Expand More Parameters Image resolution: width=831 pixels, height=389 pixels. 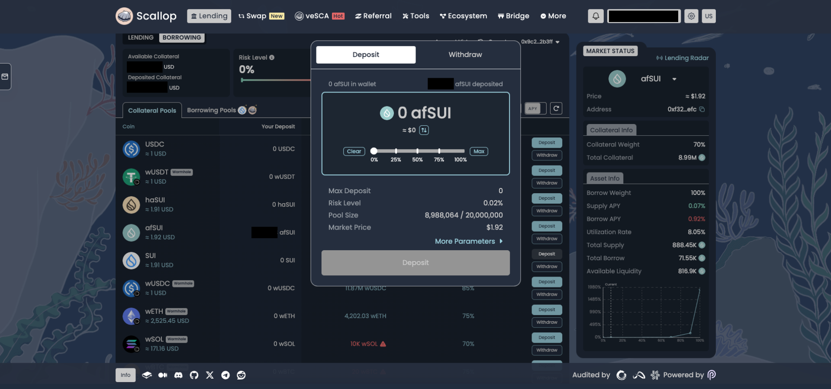click(x=469, y=241)
